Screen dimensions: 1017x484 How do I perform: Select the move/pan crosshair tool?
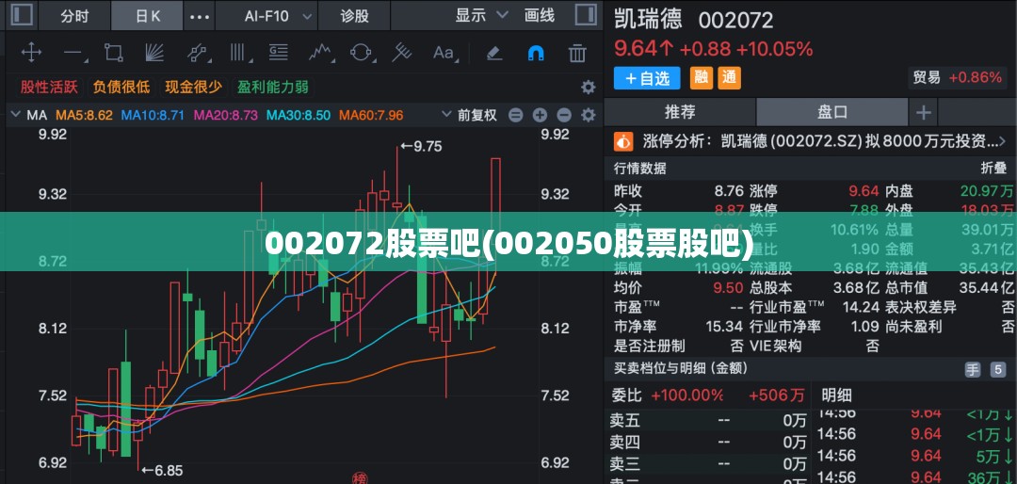[31, 53]
